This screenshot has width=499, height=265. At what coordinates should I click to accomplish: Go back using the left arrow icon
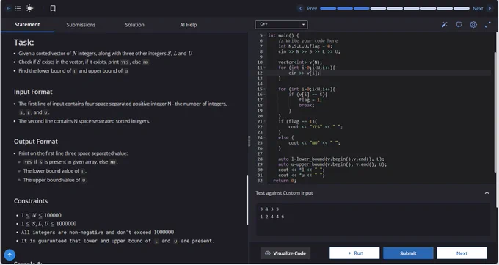click(x=9, y=8)
